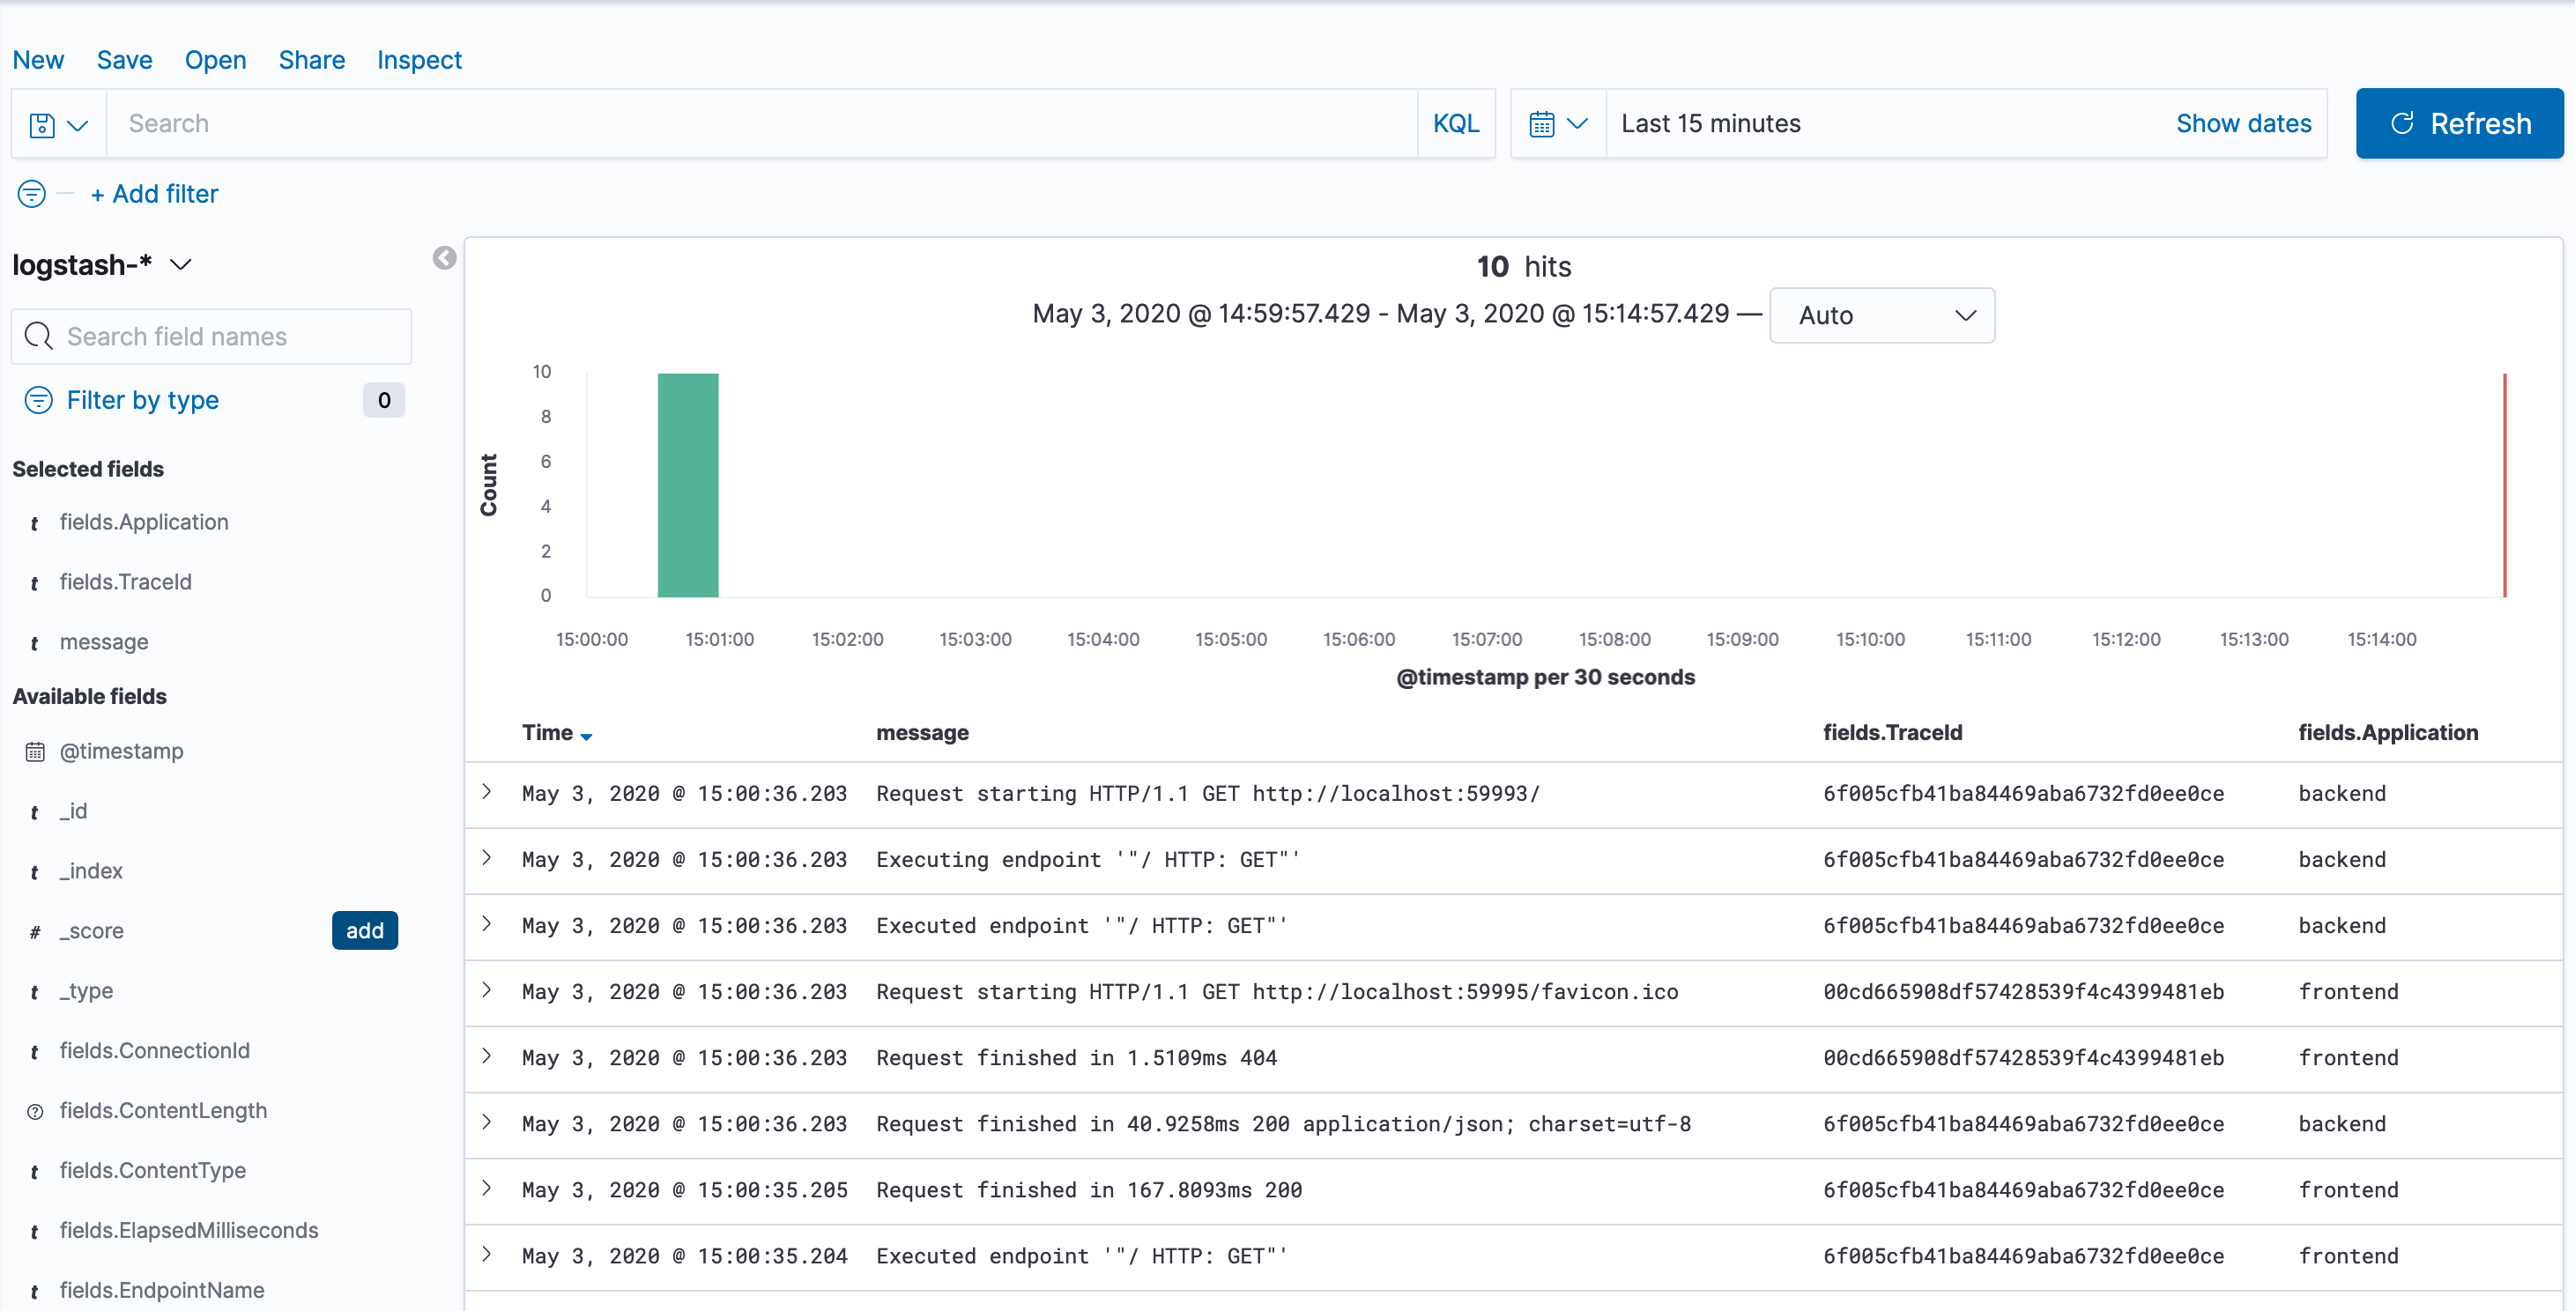The width and height of the screenshot is (2575, 1311).
Task: Collapse the field sidebar with arrow icon
Action: coord(445,258)
